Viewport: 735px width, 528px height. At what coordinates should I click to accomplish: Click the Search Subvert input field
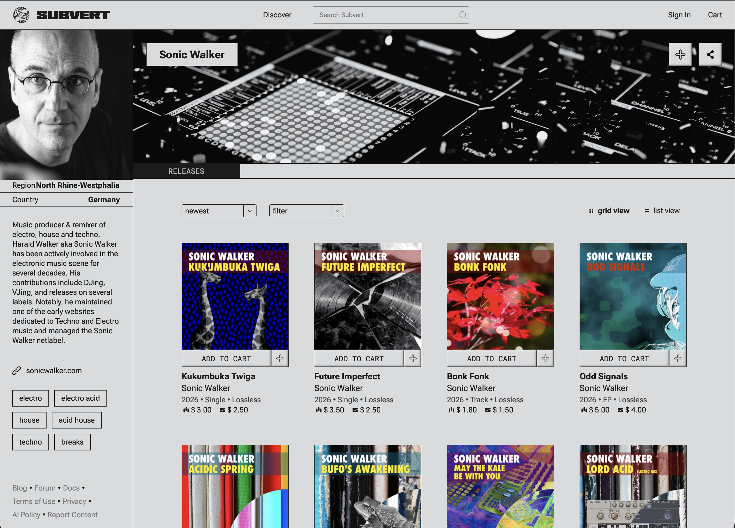click(391, 15)
